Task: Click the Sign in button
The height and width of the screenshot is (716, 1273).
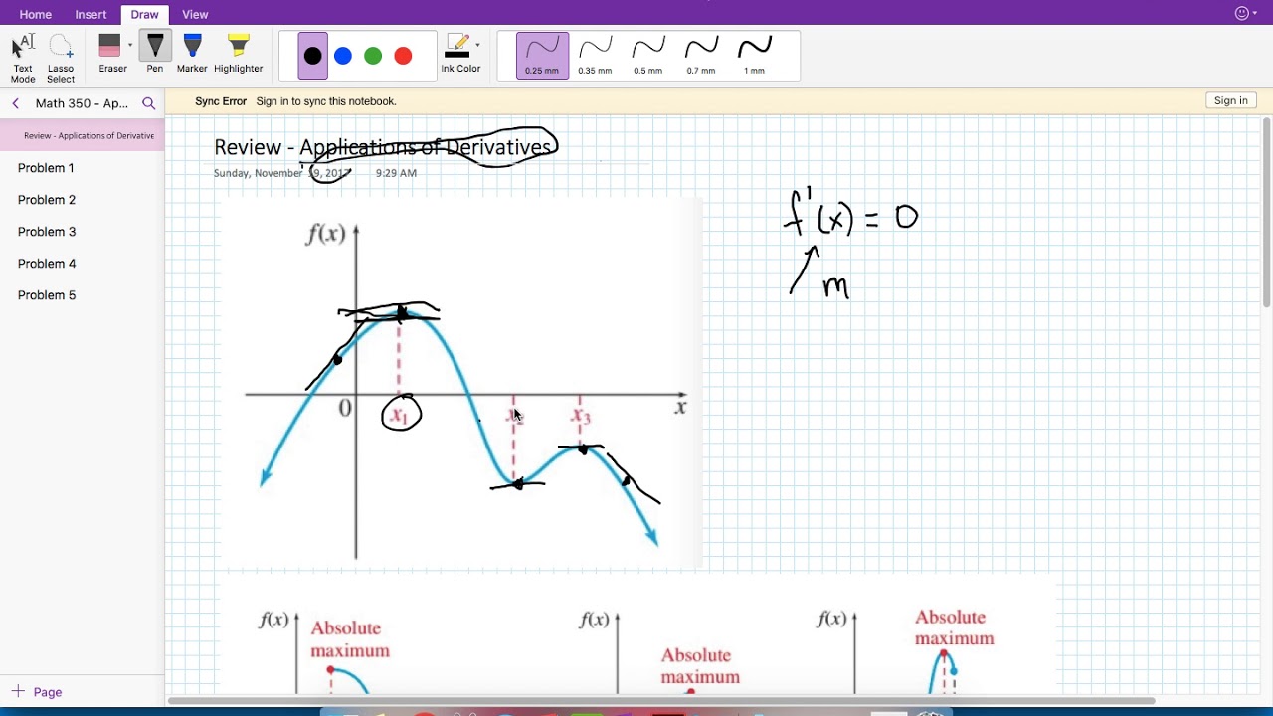Action: pyautogui.click(x=1230, y=100)
